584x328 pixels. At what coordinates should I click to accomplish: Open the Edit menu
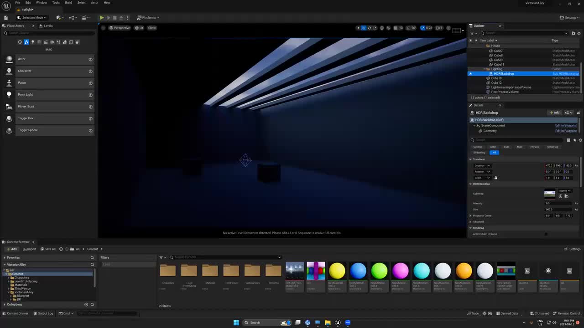[x=28, y=2]
